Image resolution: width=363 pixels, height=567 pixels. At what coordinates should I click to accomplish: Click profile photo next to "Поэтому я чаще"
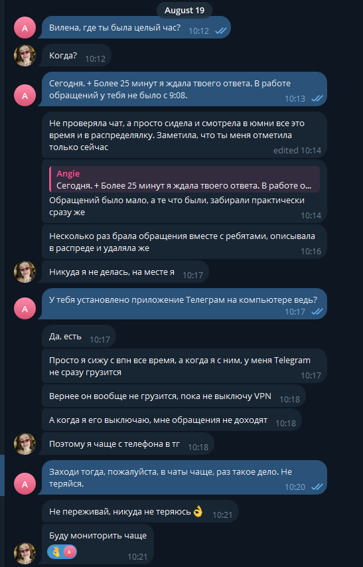(x=25, y=444)
